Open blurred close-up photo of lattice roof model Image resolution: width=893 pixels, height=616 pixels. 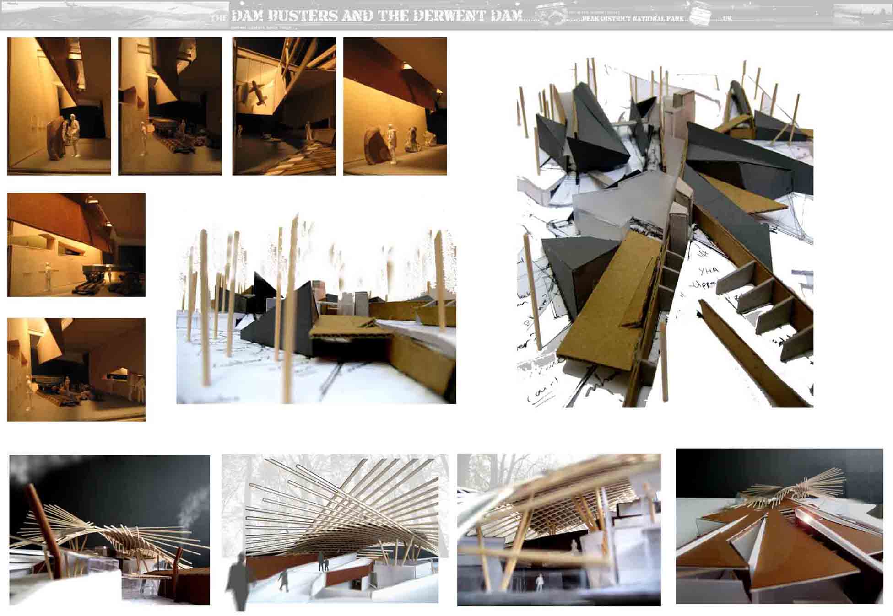click(x=559, y=530)
